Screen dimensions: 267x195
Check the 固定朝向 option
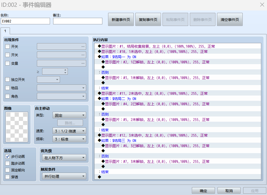tap(8, 170)
